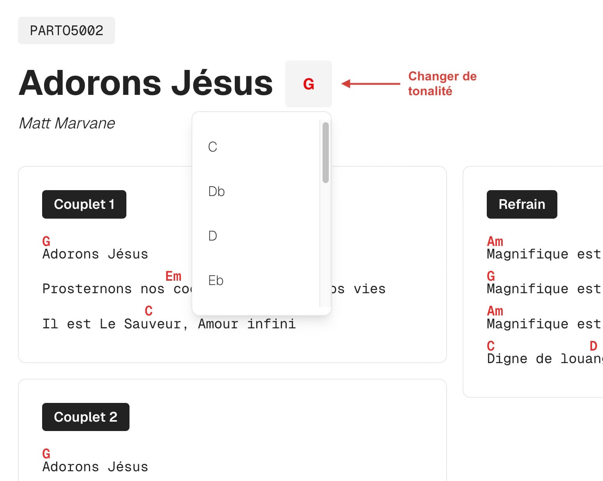603x481 pixels.
Task: Pick the D key option
Action: [x=213, y=236]
